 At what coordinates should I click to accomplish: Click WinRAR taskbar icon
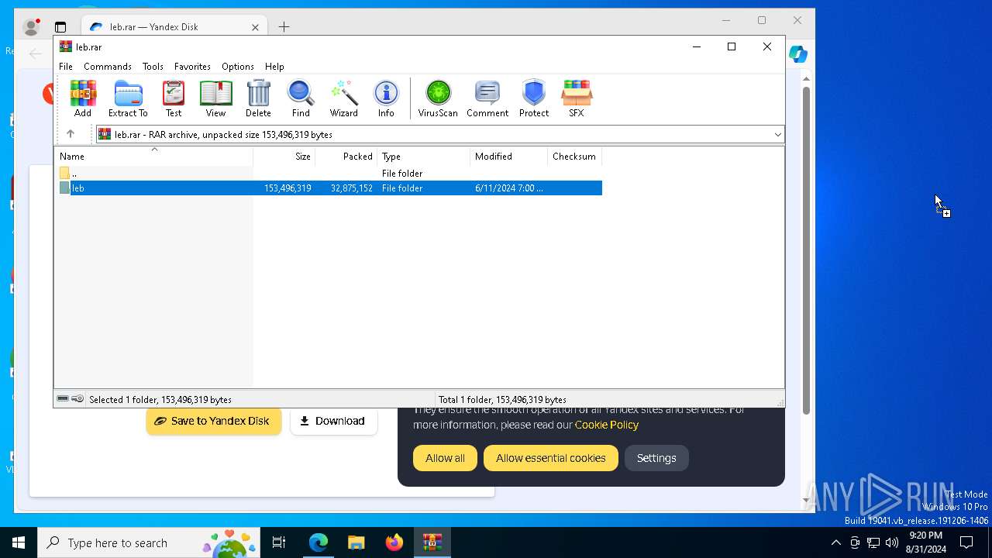click(x=432, y=542)
